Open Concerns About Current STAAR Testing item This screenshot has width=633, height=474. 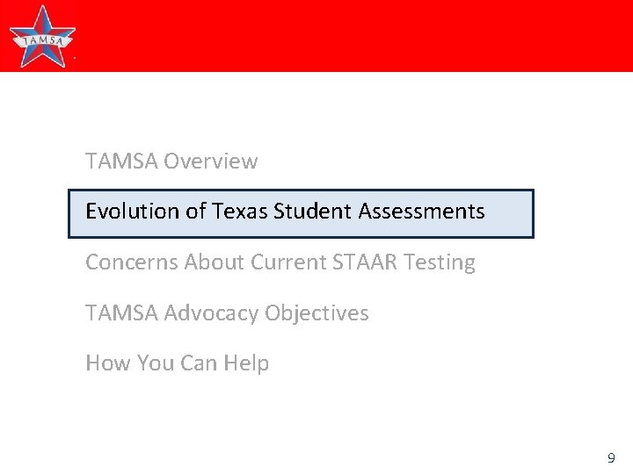[280, 262]
